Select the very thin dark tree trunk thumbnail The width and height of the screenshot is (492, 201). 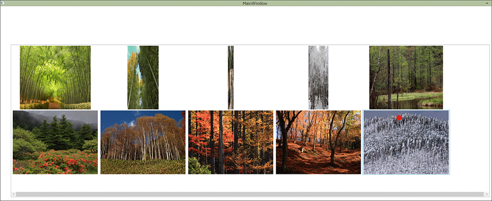(231, 78)
